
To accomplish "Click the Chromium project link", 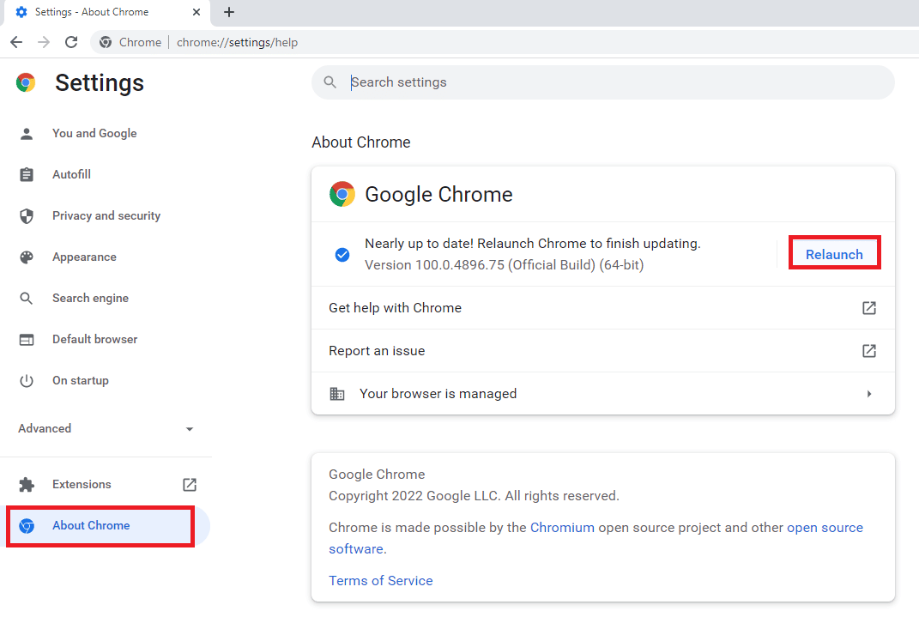I will click(562, 527).
